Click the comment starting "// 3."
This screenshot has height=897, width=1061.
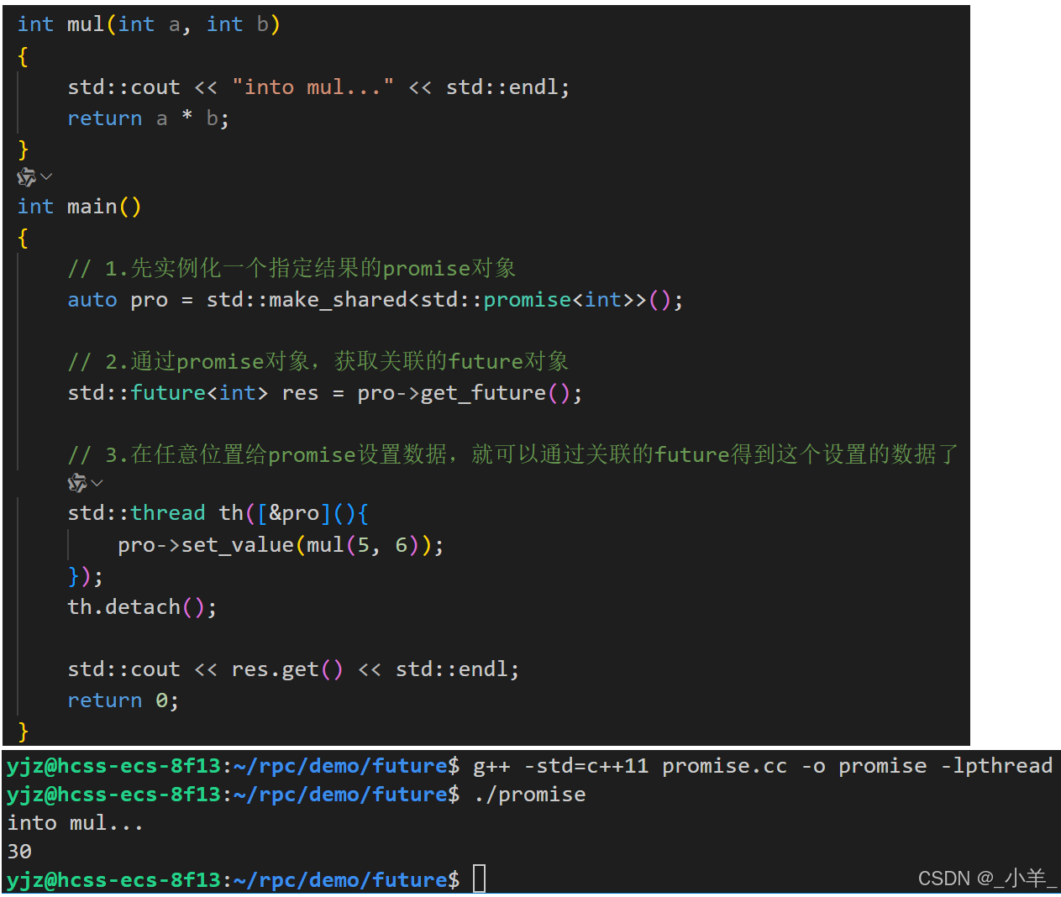point(512,454)
